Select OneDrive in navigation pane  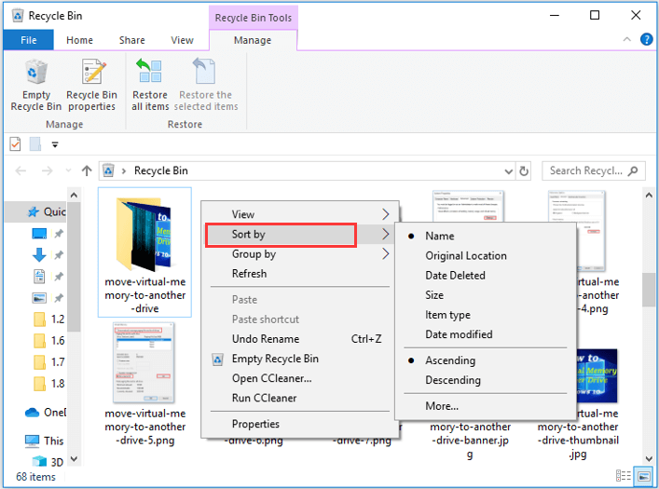pyautogui.click(x=46, y=413)
